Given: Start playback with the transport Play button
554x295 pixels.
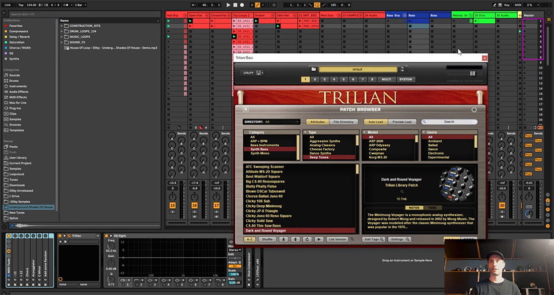Looking at the screenshot, I should coord(228,5).
